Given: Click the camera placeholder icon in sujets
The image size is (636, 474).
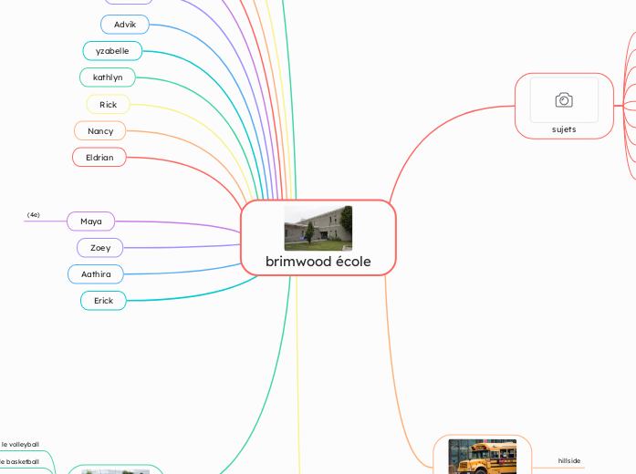Looking at the screenshot, I should tap(564, 100).
